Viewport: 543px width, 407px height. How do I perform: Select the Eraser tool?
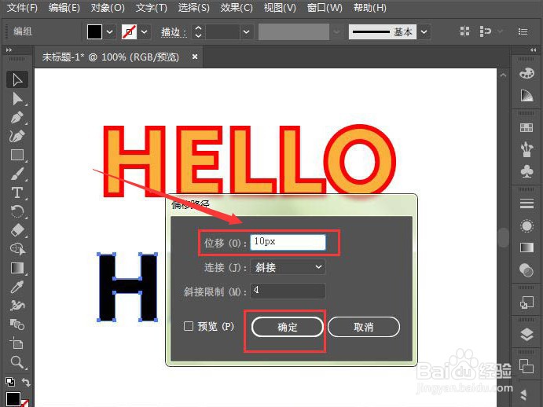pos(17,230)
